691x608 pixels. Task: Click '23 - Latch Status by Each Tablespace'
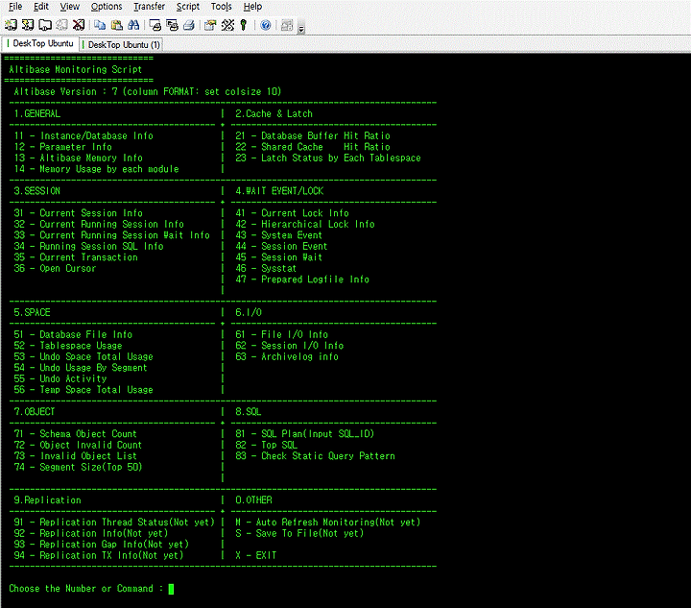(x=328, y=158)
